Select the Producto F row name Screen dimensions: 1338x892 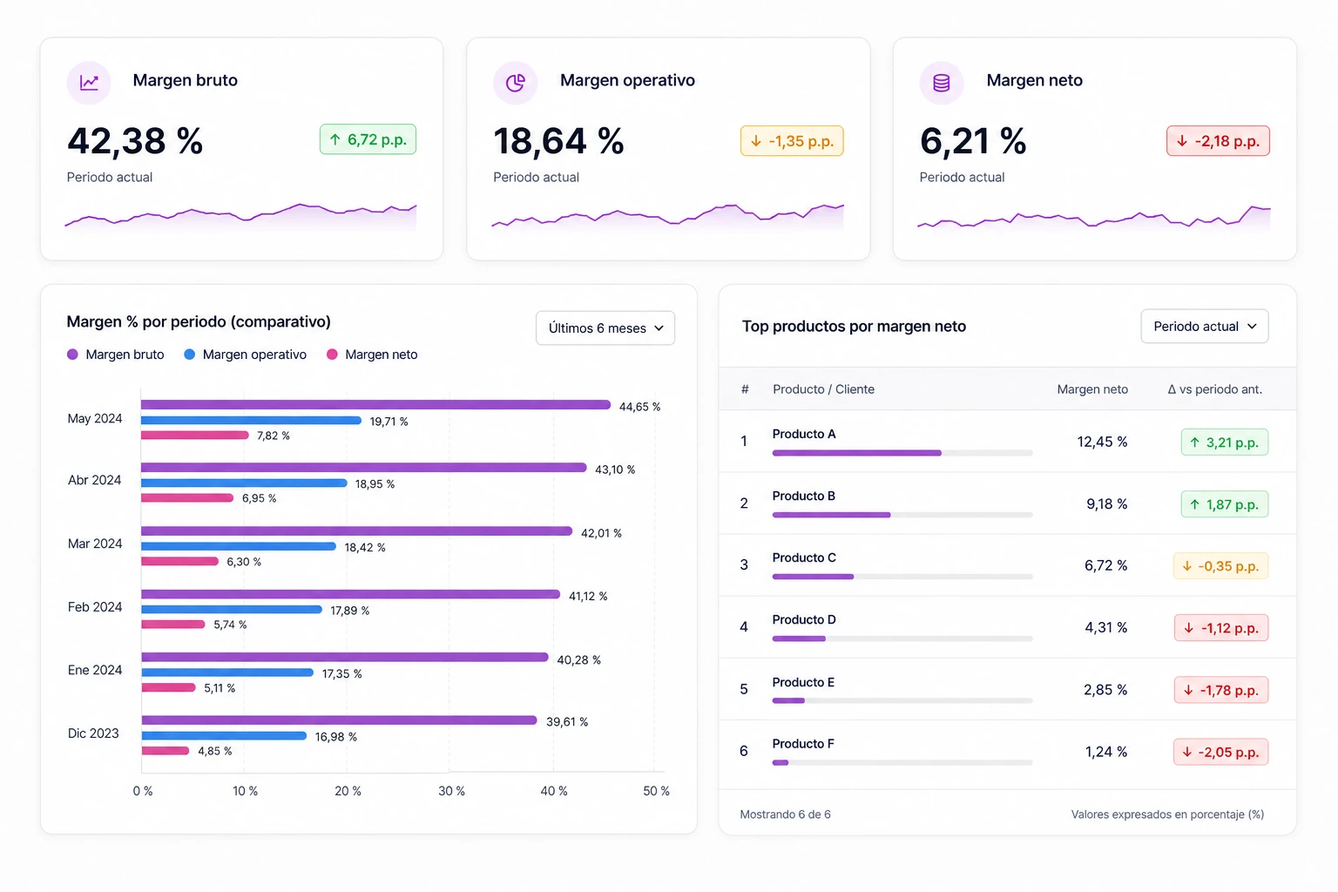[x=803, y=744]
